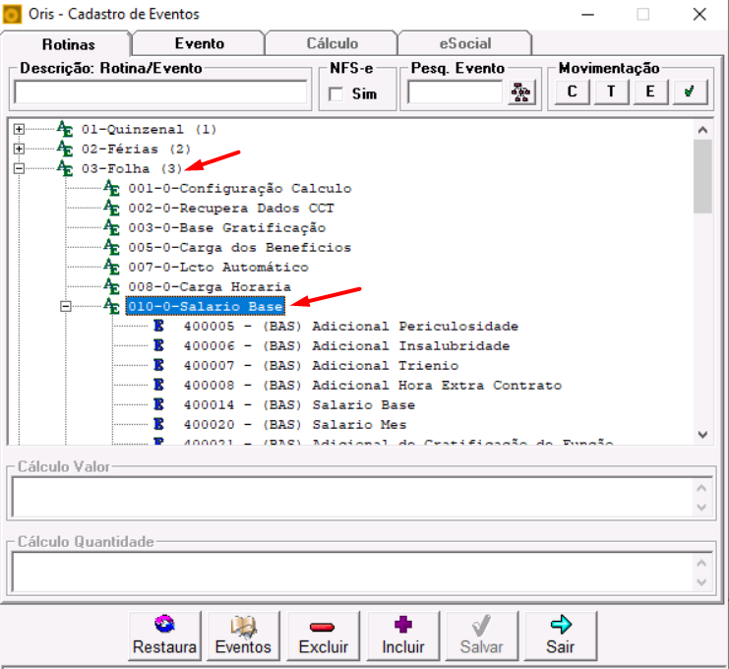Click the E icon for event 400008
729x669 pixels.
pos(158,385)
